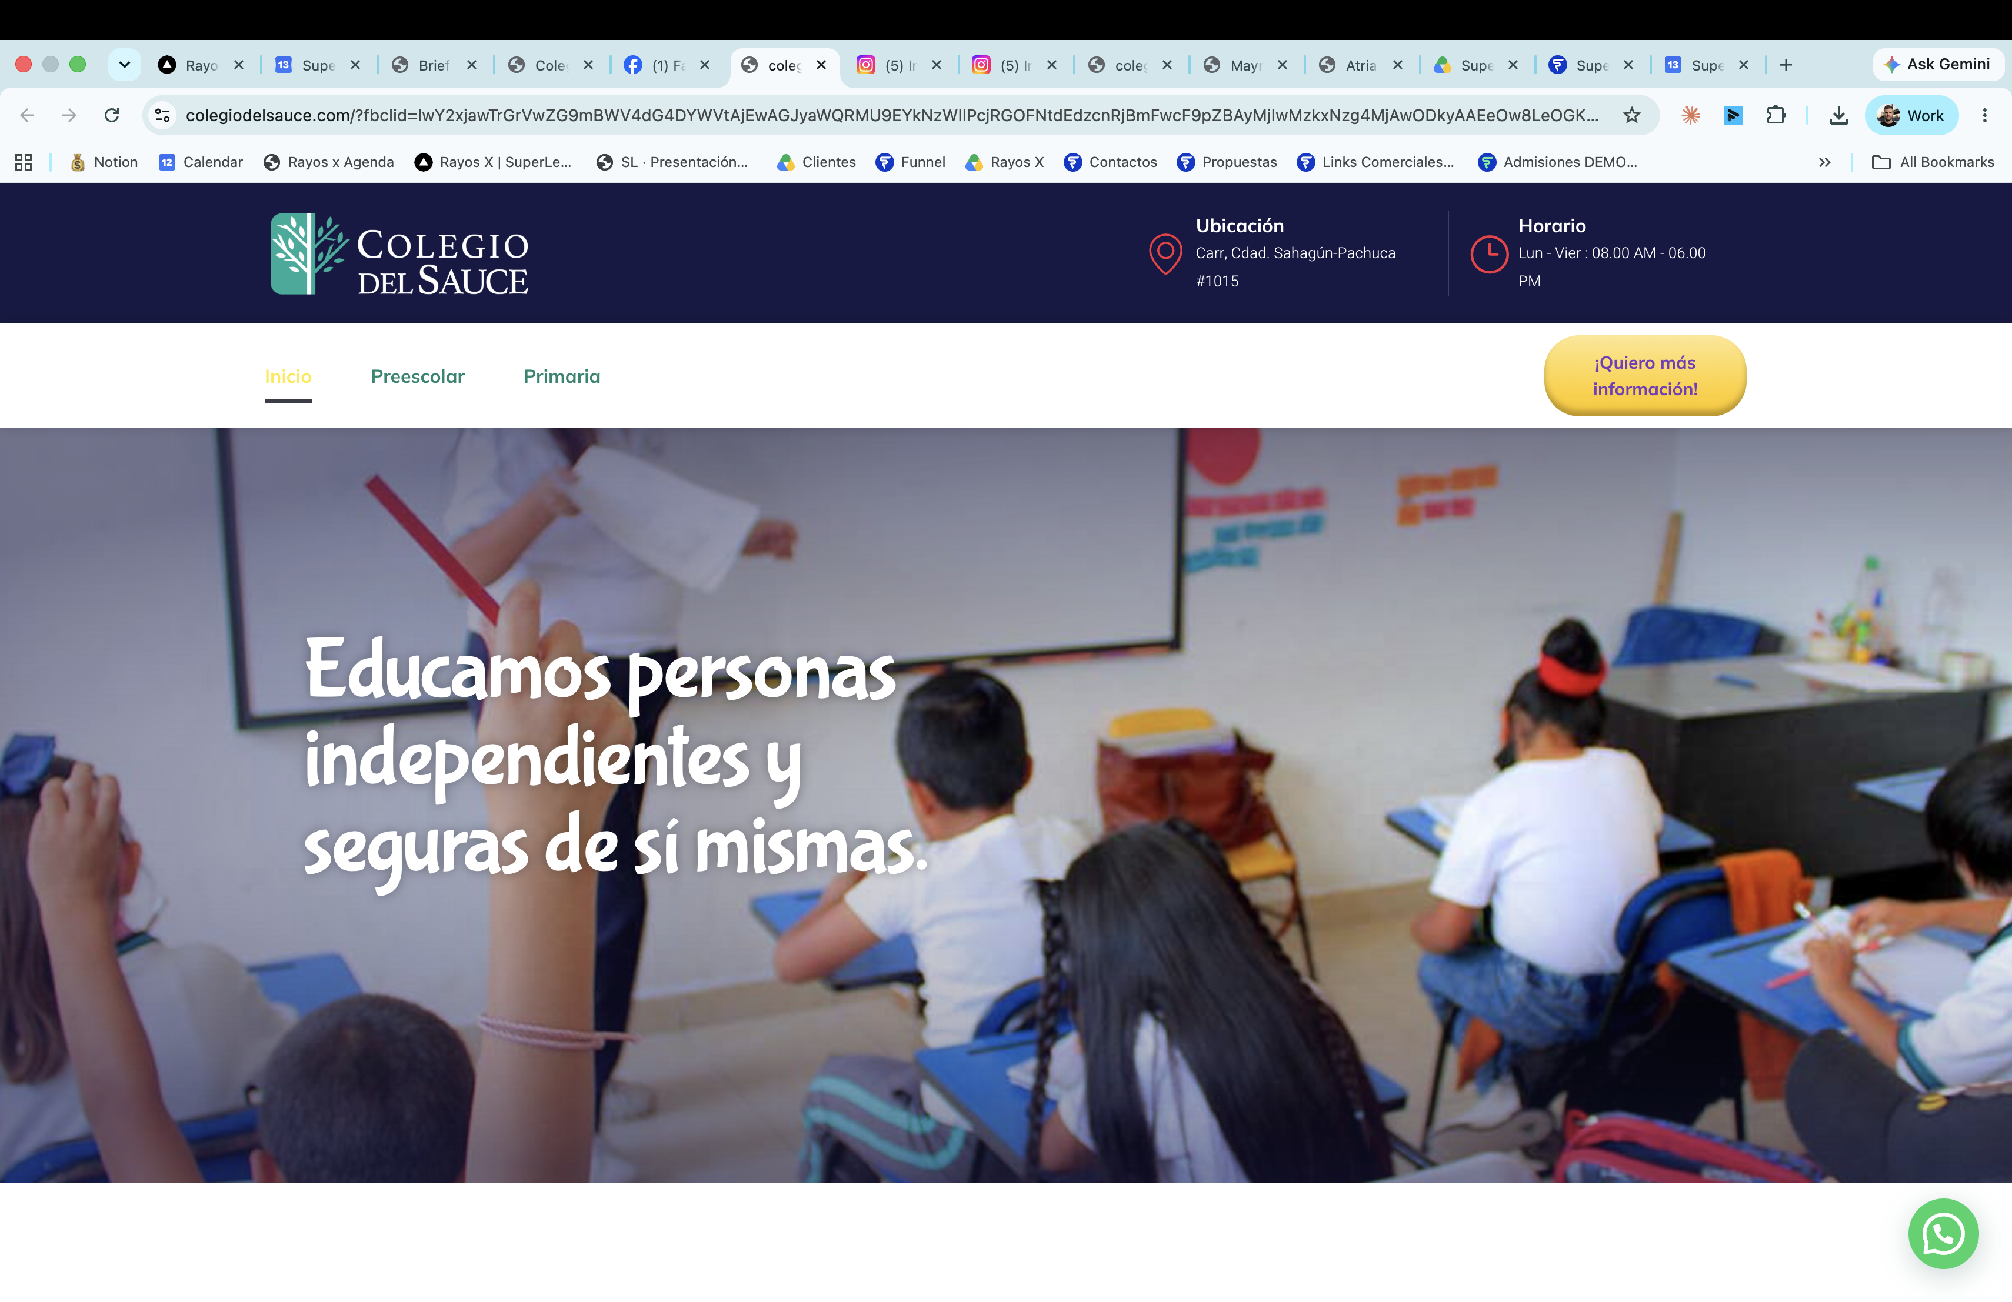Select the Preescolar navigation item

click(x=418, y=377)
